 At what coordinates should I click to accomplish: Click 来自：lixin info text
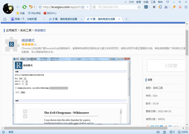tap(151, 96)
